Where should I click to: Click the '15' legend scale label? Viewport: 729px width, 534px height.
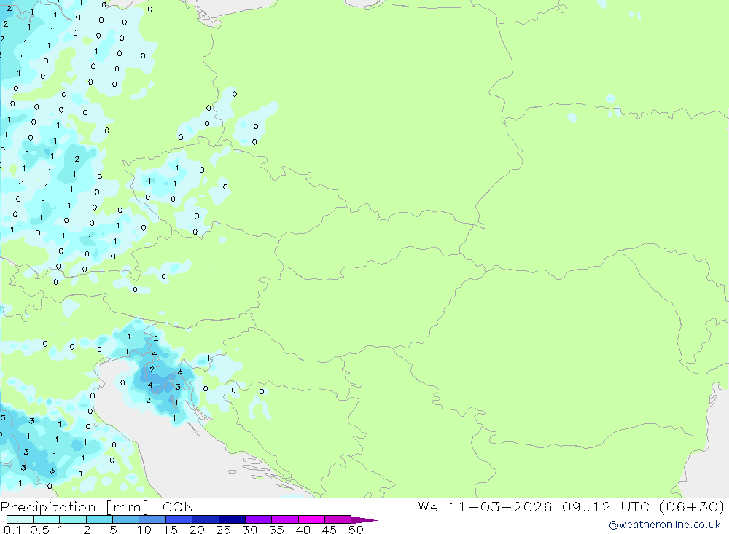coord(171,530)
